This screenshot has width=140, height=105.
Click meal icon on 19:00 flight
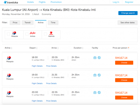[x=99, y=75]
